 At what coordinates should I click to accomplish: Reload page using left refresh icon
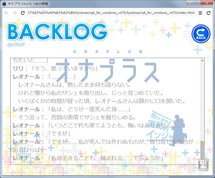click(x=23, y=13)
